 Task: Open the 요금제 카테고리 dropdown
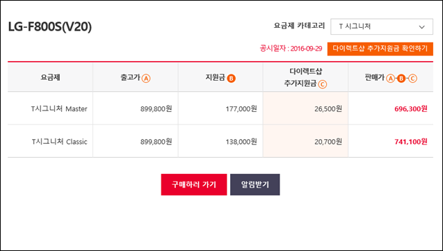click(382, 26)
